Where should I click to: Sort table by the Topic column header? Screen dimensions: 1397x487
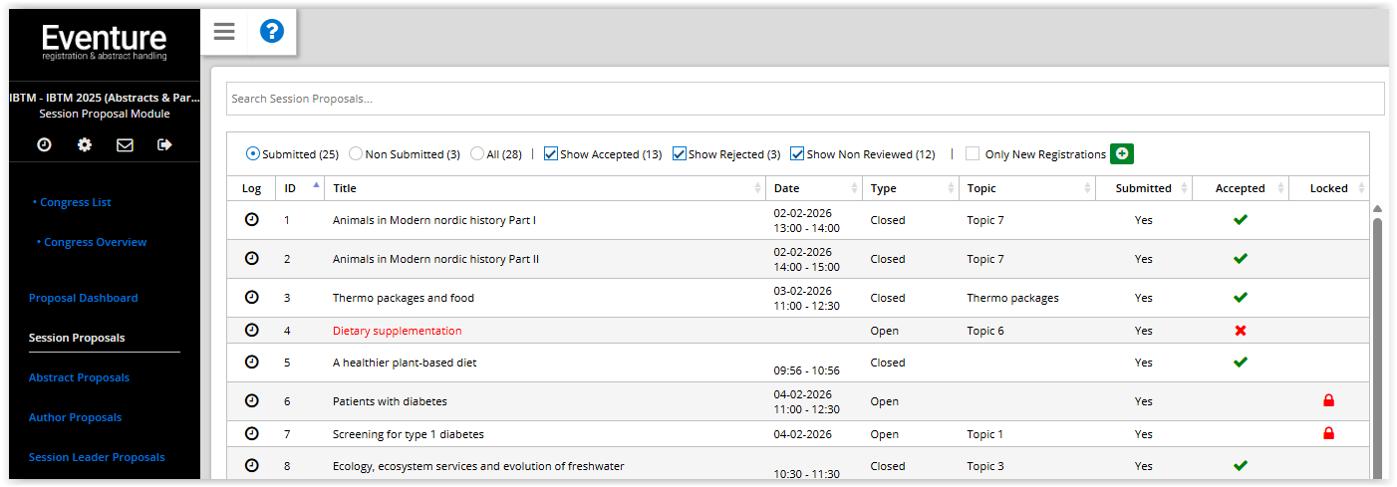[x=980, y=188]
